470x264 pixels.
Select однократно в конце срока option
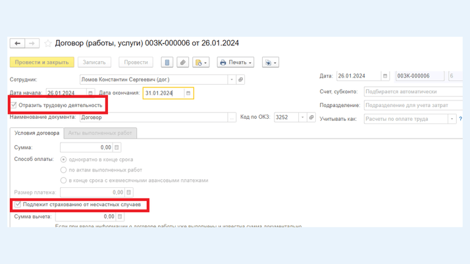[63, 160]
